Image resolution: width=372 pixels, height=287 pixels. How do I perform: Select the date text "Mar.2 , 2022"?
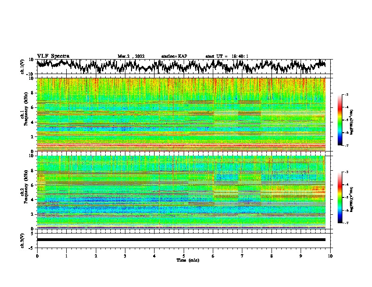pyautogui.click(x=131, y=56)
